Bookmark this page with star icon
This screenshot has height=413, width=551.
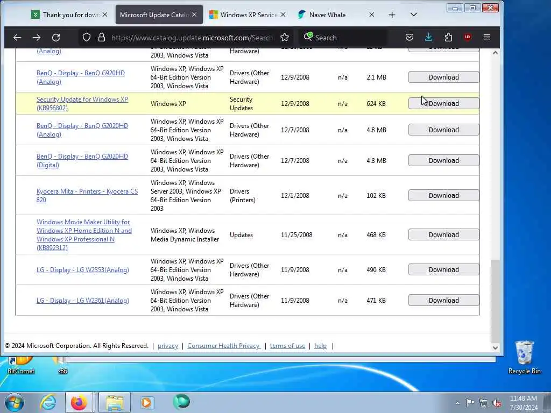pyautogui.click(x=285, y=37)
